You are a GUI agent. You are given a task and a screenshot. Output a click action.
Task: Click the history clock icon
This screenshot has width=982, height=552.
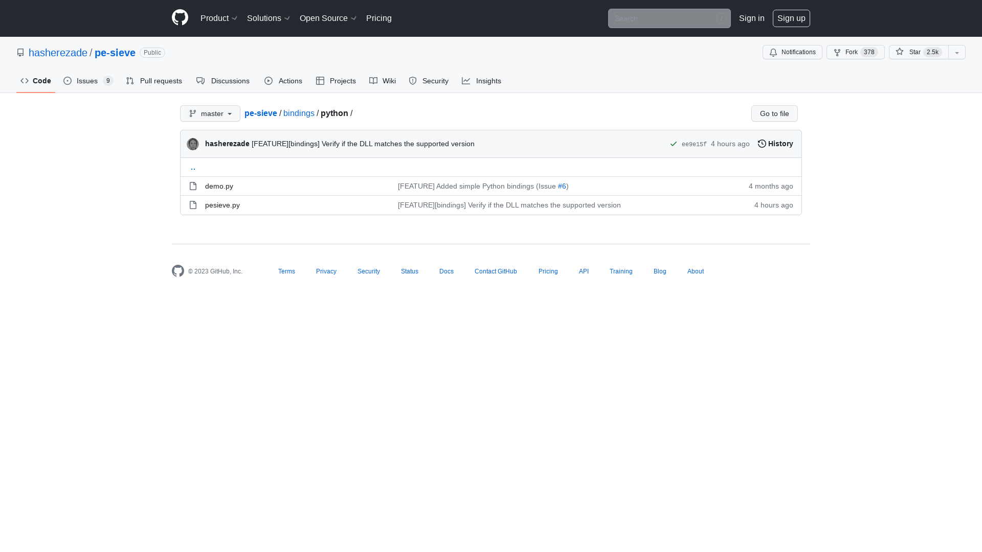tap(762, 144)
